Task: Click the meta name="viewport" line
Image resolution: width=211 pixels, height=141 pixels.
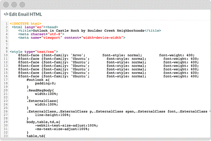Action: click(72, 38)
